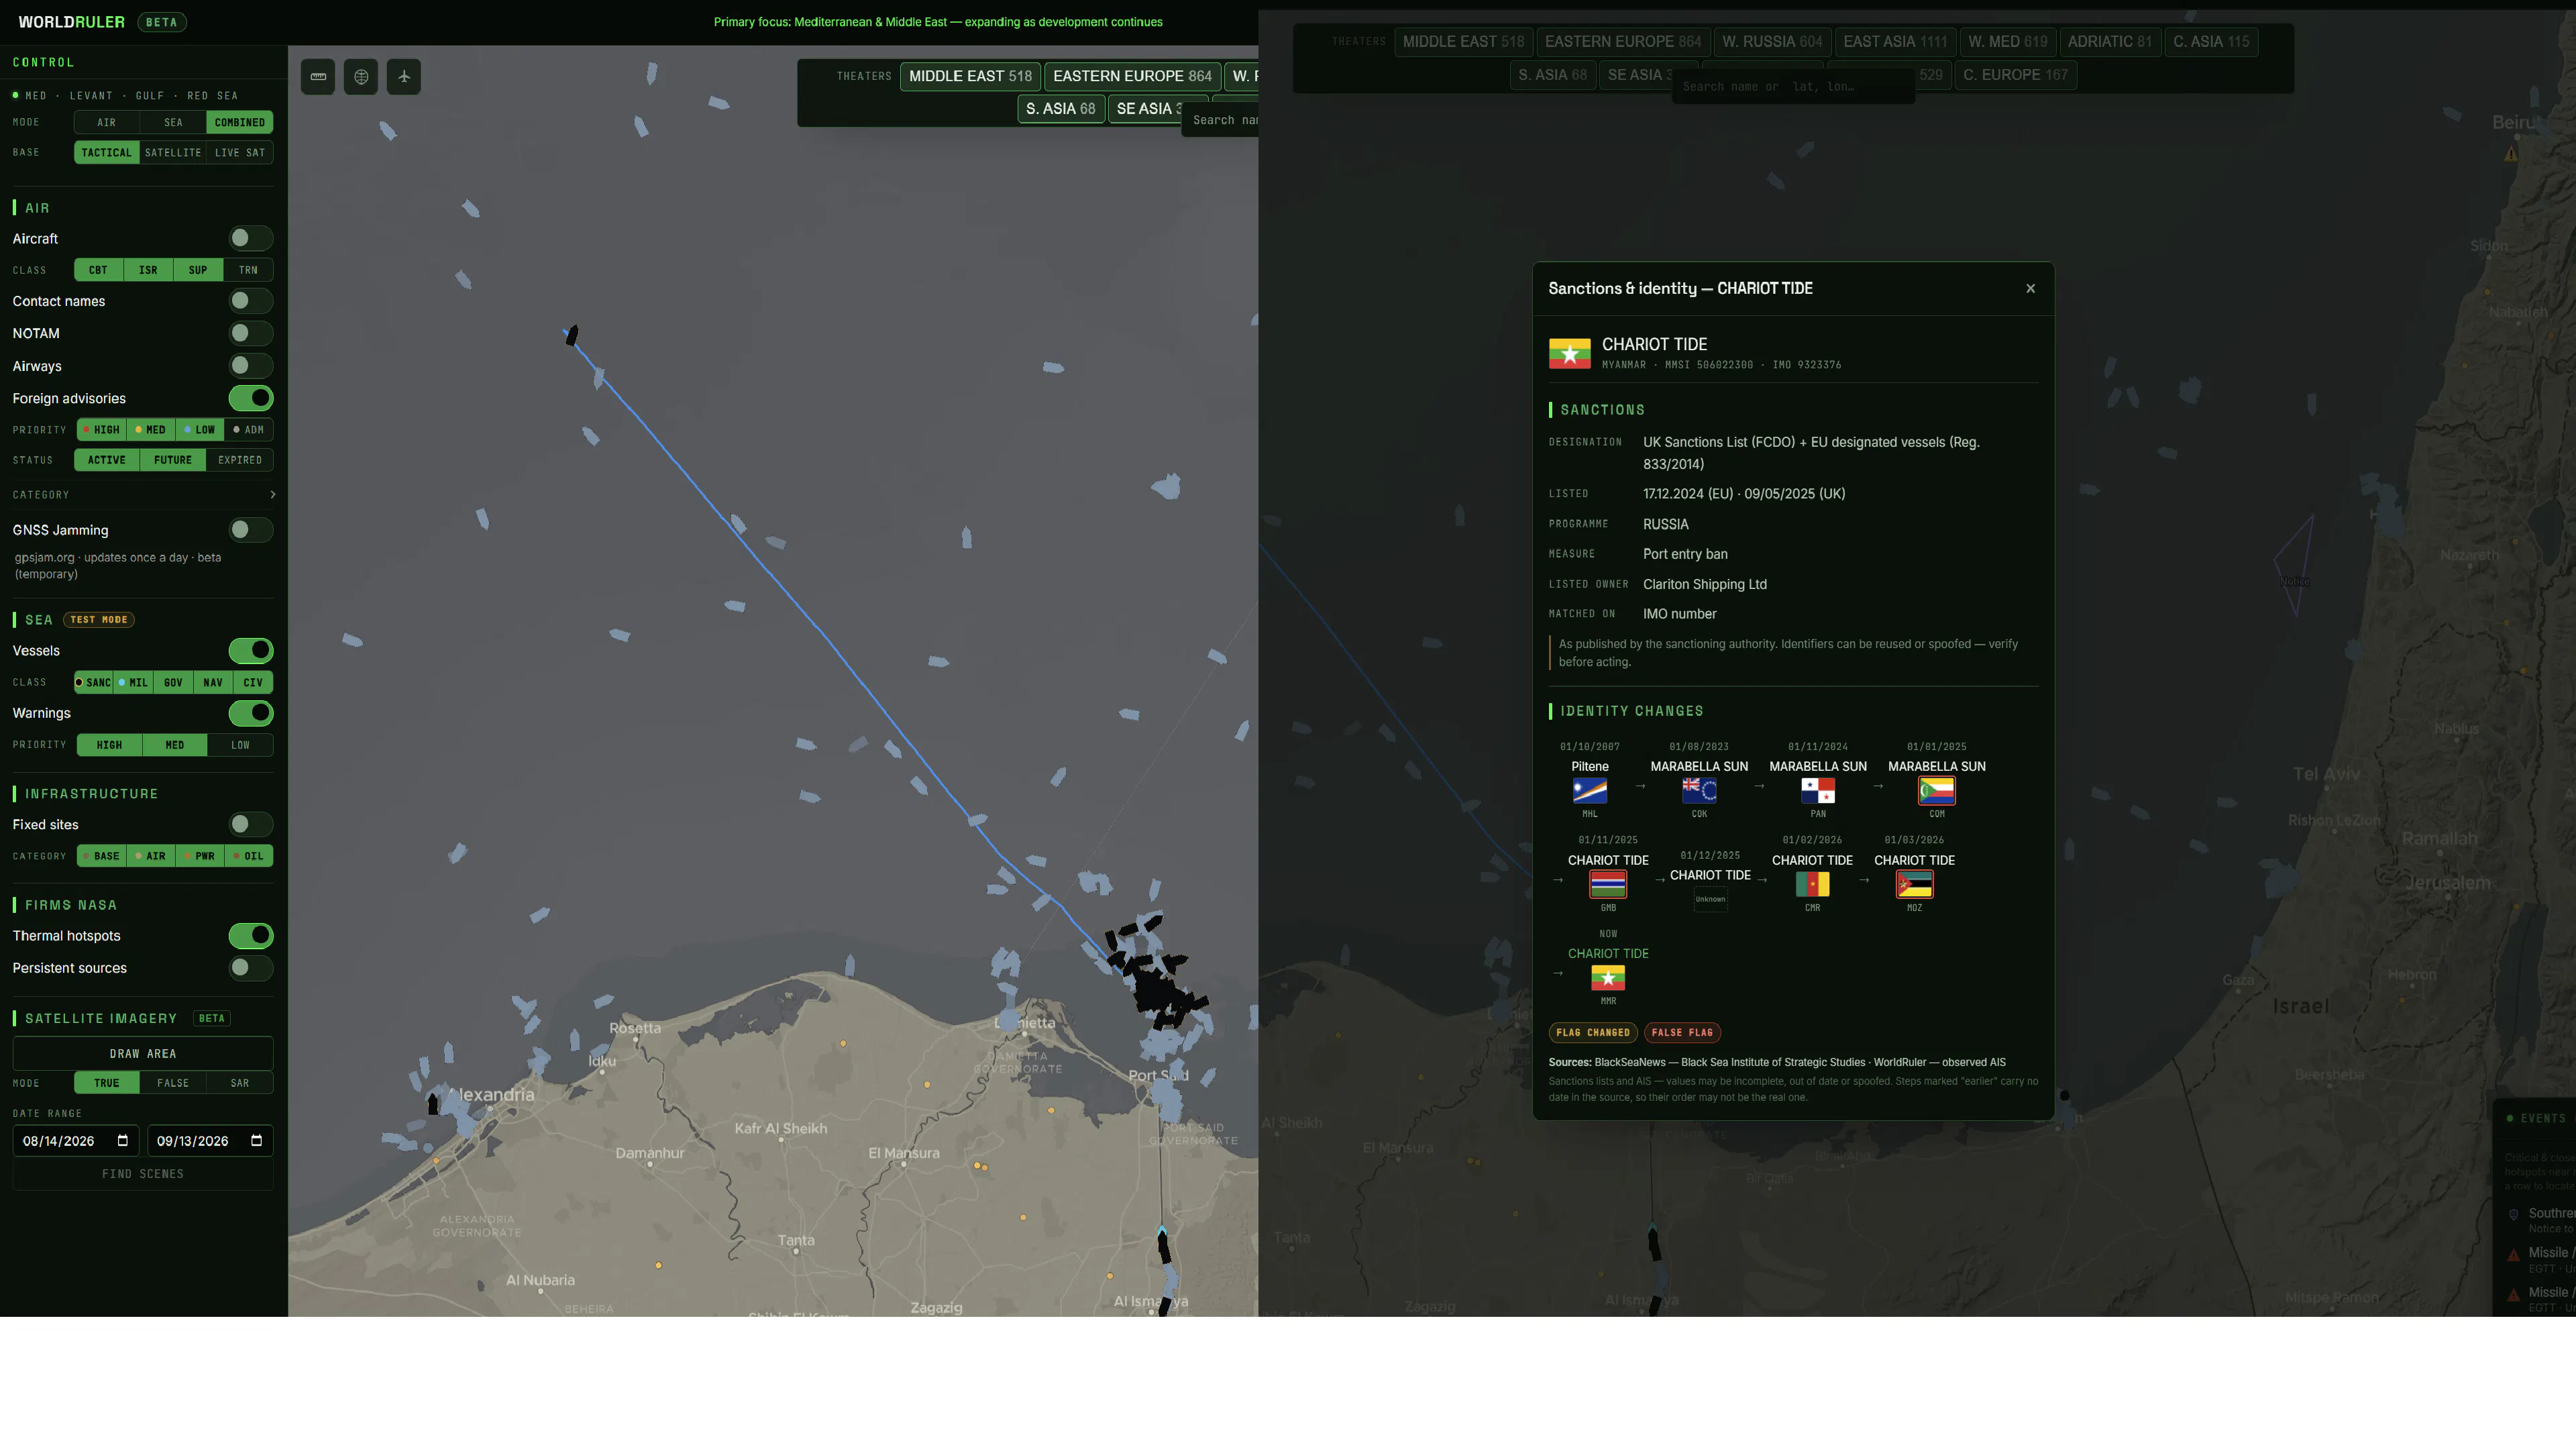Open the globe projection tool
The width and height of the screenshot is (2576, 1449).
pos(361,77)
